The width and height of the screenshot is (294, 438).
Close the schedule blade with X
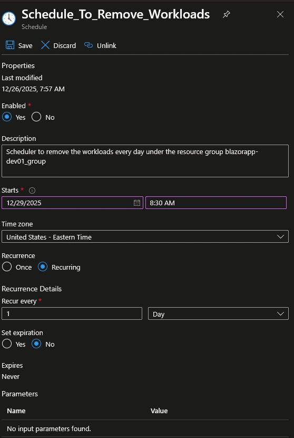(x=280, y=14)
